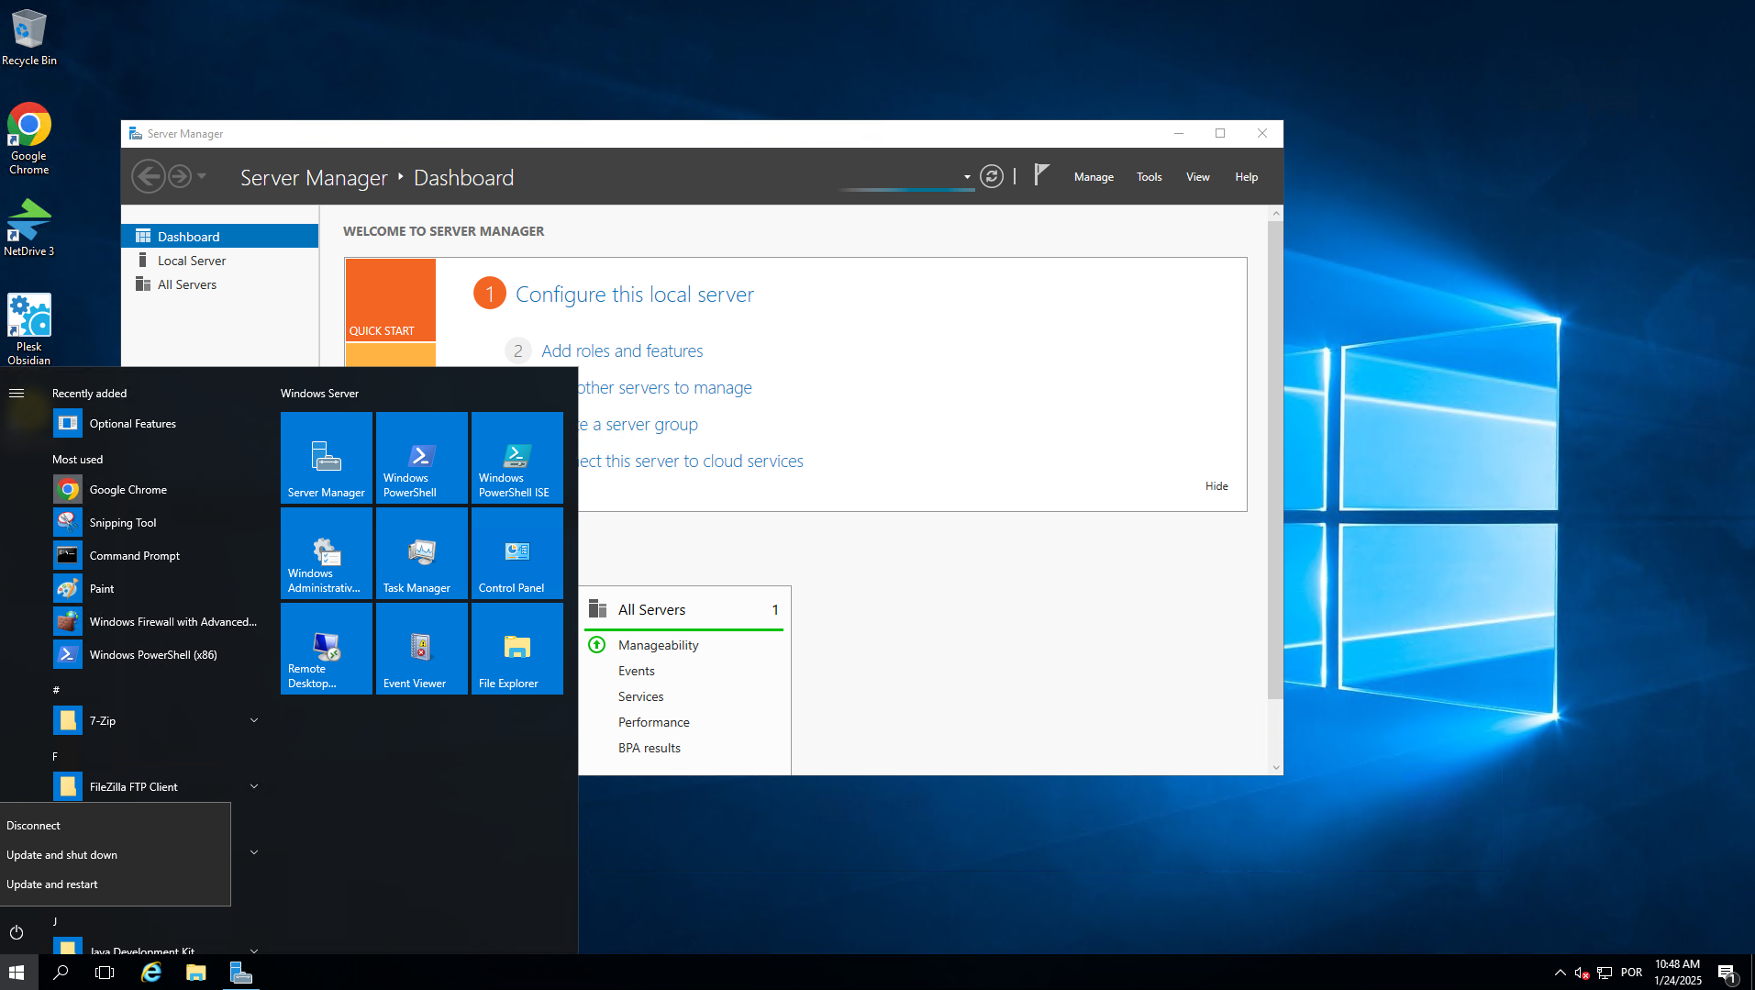Screen dimensions: 1755x990
Task: Click the Server Manager forward arrow
Action: [x=180, y=176]
